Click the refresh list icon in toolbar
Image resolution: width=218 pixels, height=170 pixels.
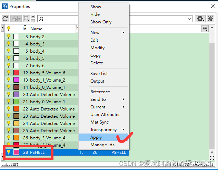point(5,19)
